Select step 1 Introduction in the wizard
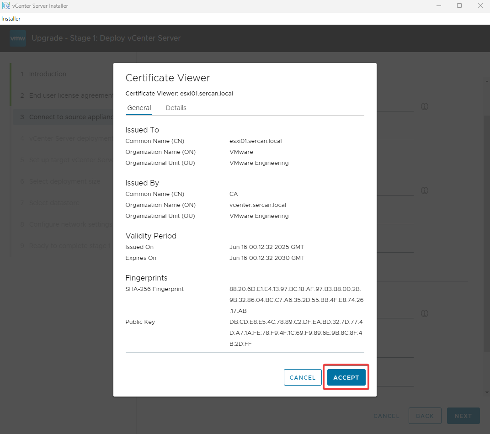This screenshot has width=490, height=434. pyautogui.click(x=63, y=74)
